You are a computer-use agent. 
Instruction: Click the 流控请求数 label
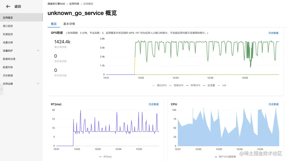(x=60, y=61)
